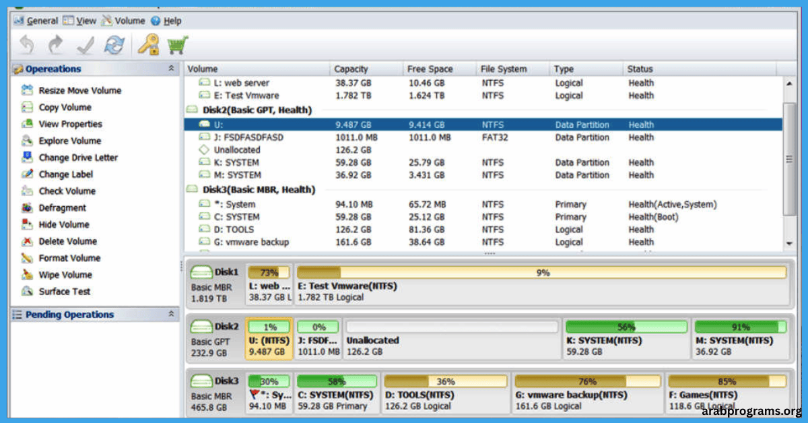Click the volume list scroll down arrow
808x423 pixels.
790,243
